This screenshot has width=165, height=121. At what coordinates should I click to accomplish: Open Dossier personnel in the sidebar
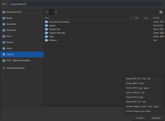[14, 12]
